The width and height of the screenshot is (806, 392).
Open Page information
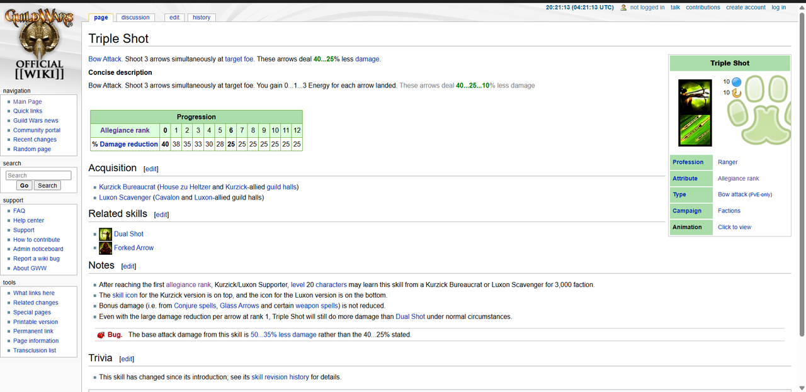pos(36,341)
